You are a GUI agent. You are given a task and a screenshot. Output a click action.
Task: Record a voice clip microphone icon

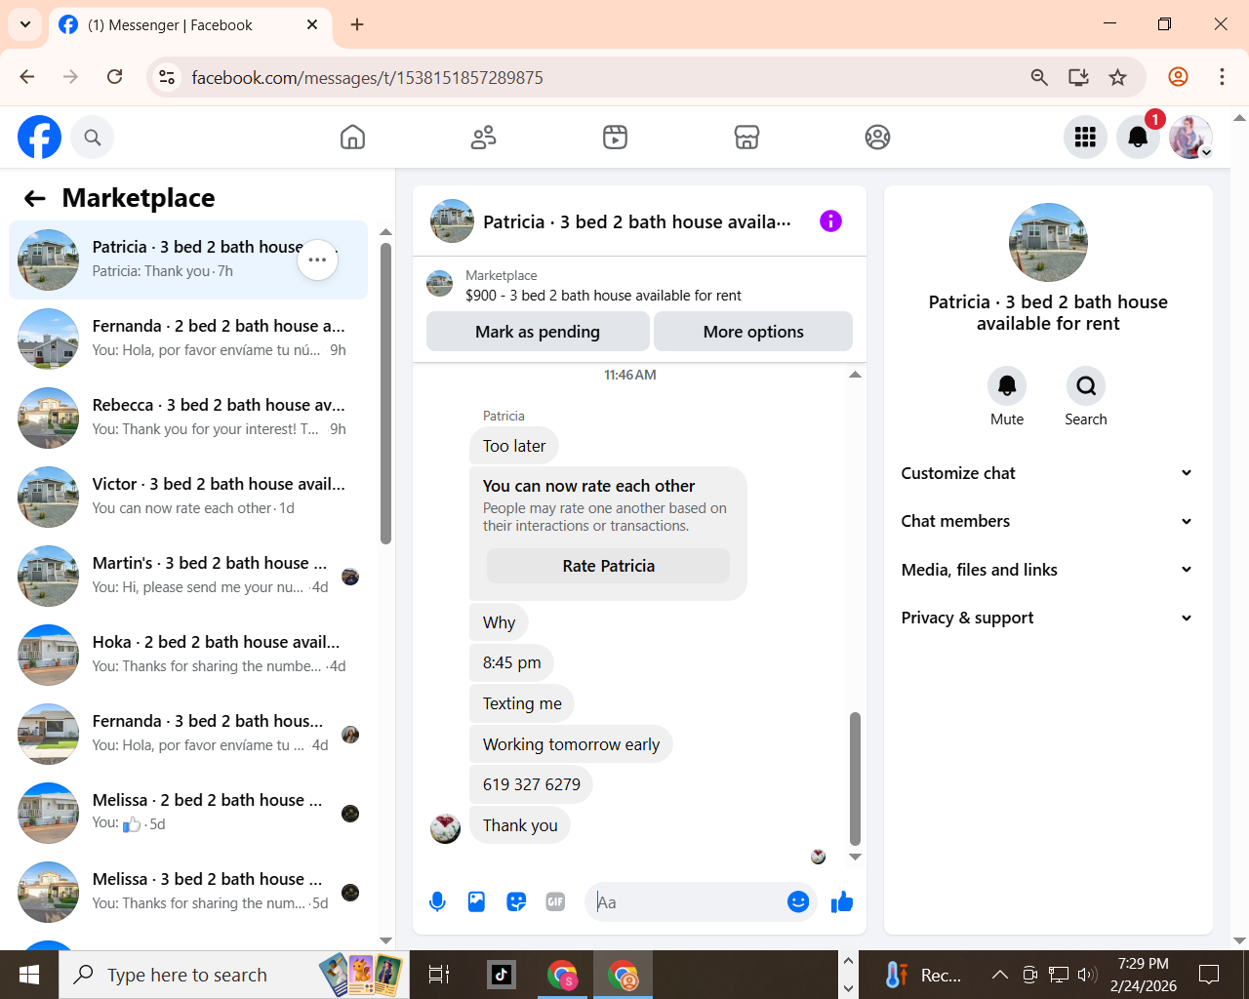[437, 902]
